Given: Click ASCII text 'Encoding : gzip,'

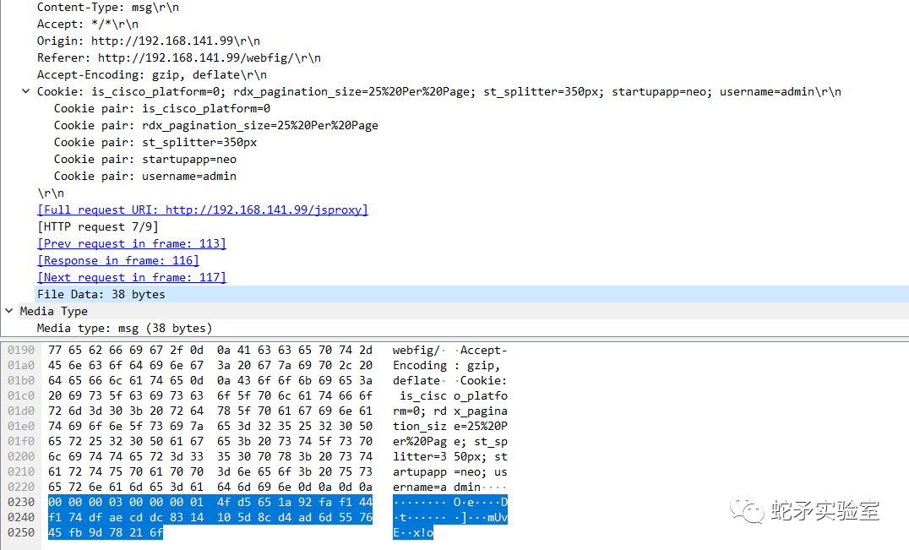Looking at the screenshot, I should tap(446, 365).
